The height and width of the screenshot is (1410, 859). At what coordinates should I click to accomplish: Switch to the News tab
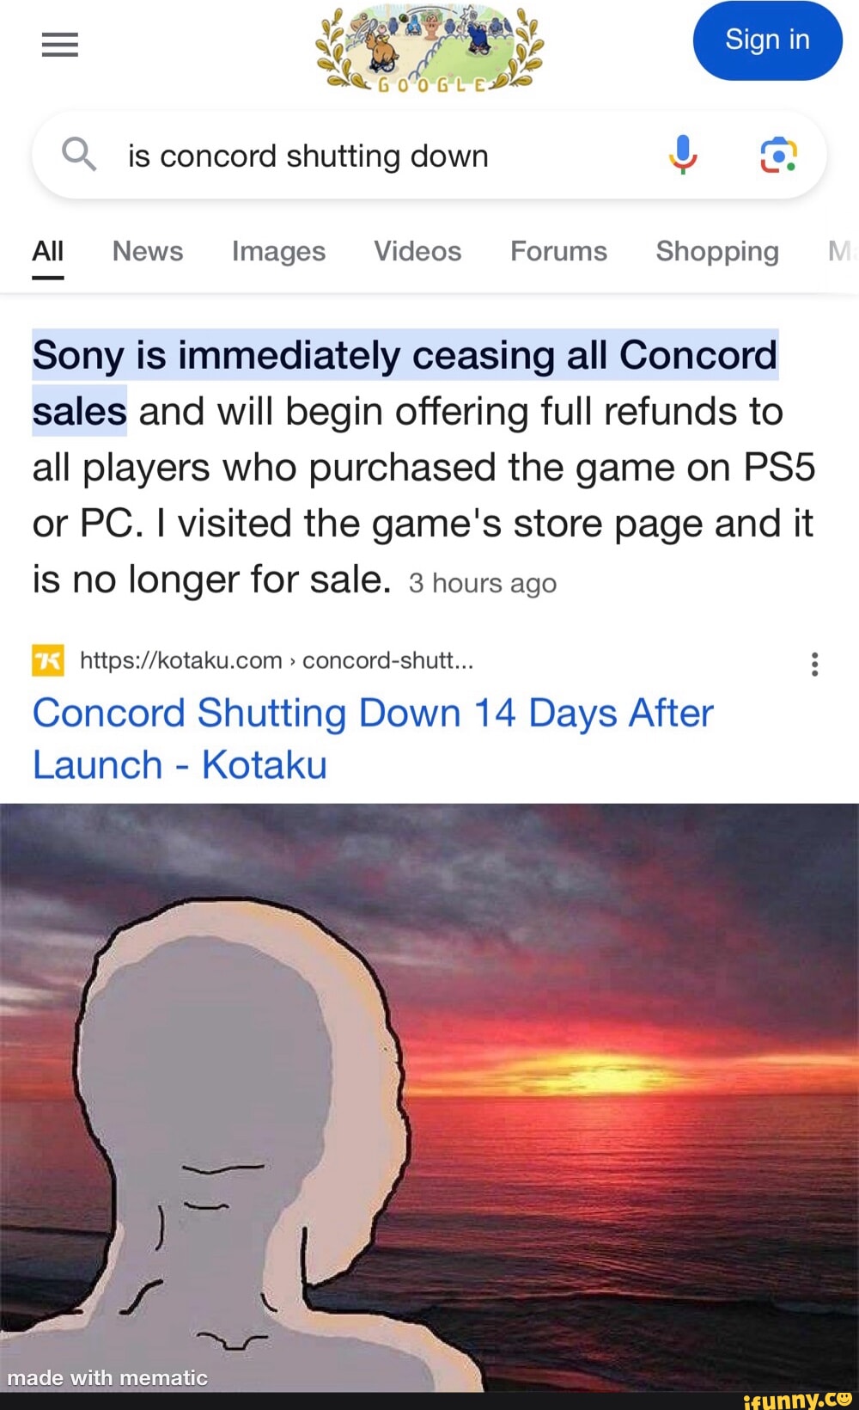pos(148,252)
